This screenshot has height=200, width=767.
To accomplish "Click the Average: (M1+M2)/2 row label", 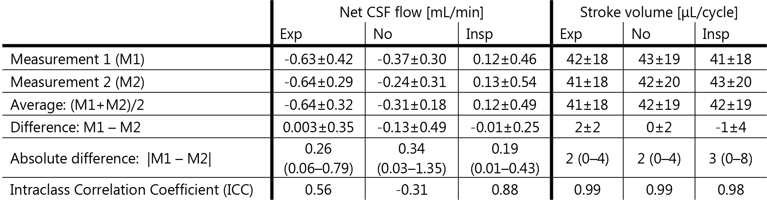I will [76, 105].
